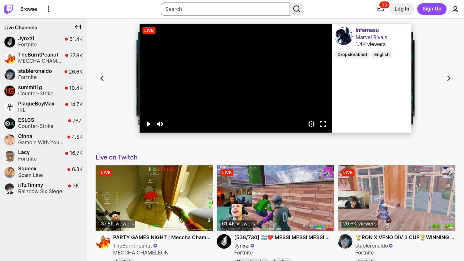Collapse the Live Channels sidebar
Viewport: 464px width, 261px height.
click(x=78, y=27)
